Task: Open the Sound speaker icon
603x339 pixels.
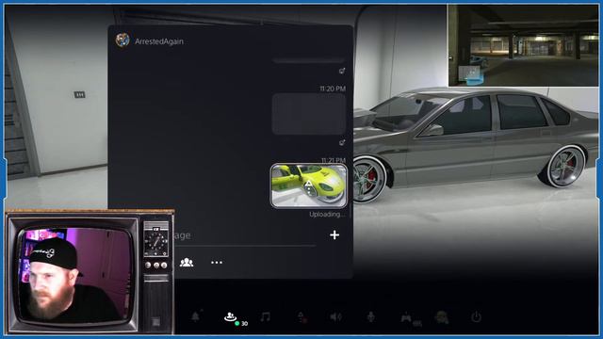Action: click(x=336, y=316)
